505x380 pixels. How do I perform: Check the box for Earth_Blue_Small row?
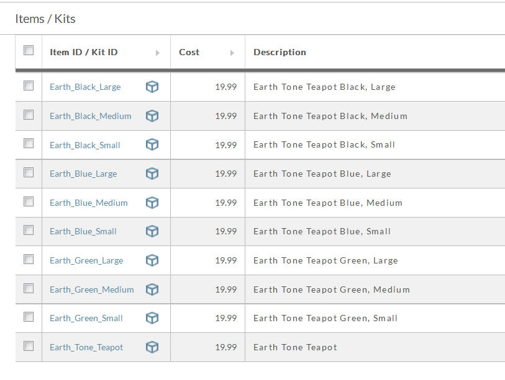point(29,230)
